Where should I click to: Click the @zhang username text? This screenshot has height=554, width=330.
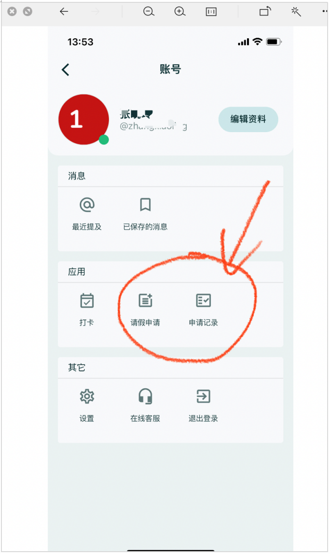(154, 126)
